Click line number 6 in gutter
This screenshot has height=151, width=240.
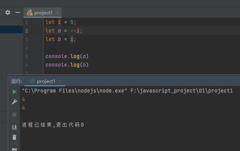(27, 65)
